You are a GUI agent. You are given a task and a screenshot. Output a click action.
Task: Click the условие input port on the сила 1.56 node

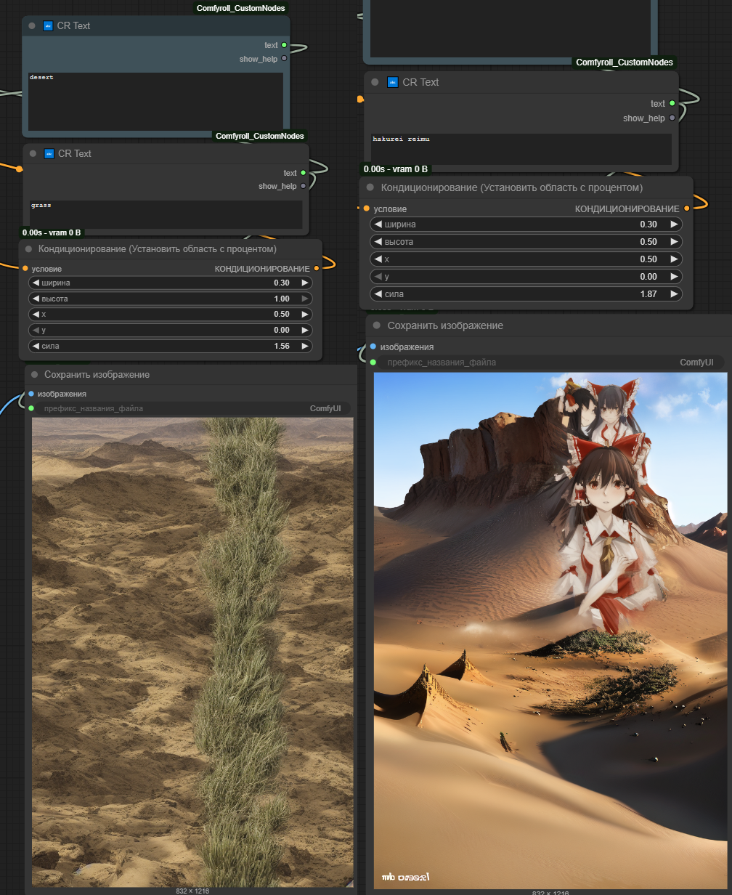point(25,269)
